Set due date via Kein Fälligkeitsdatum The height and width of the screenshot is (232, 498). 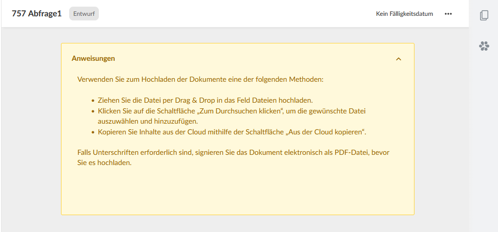pos(404,14)
